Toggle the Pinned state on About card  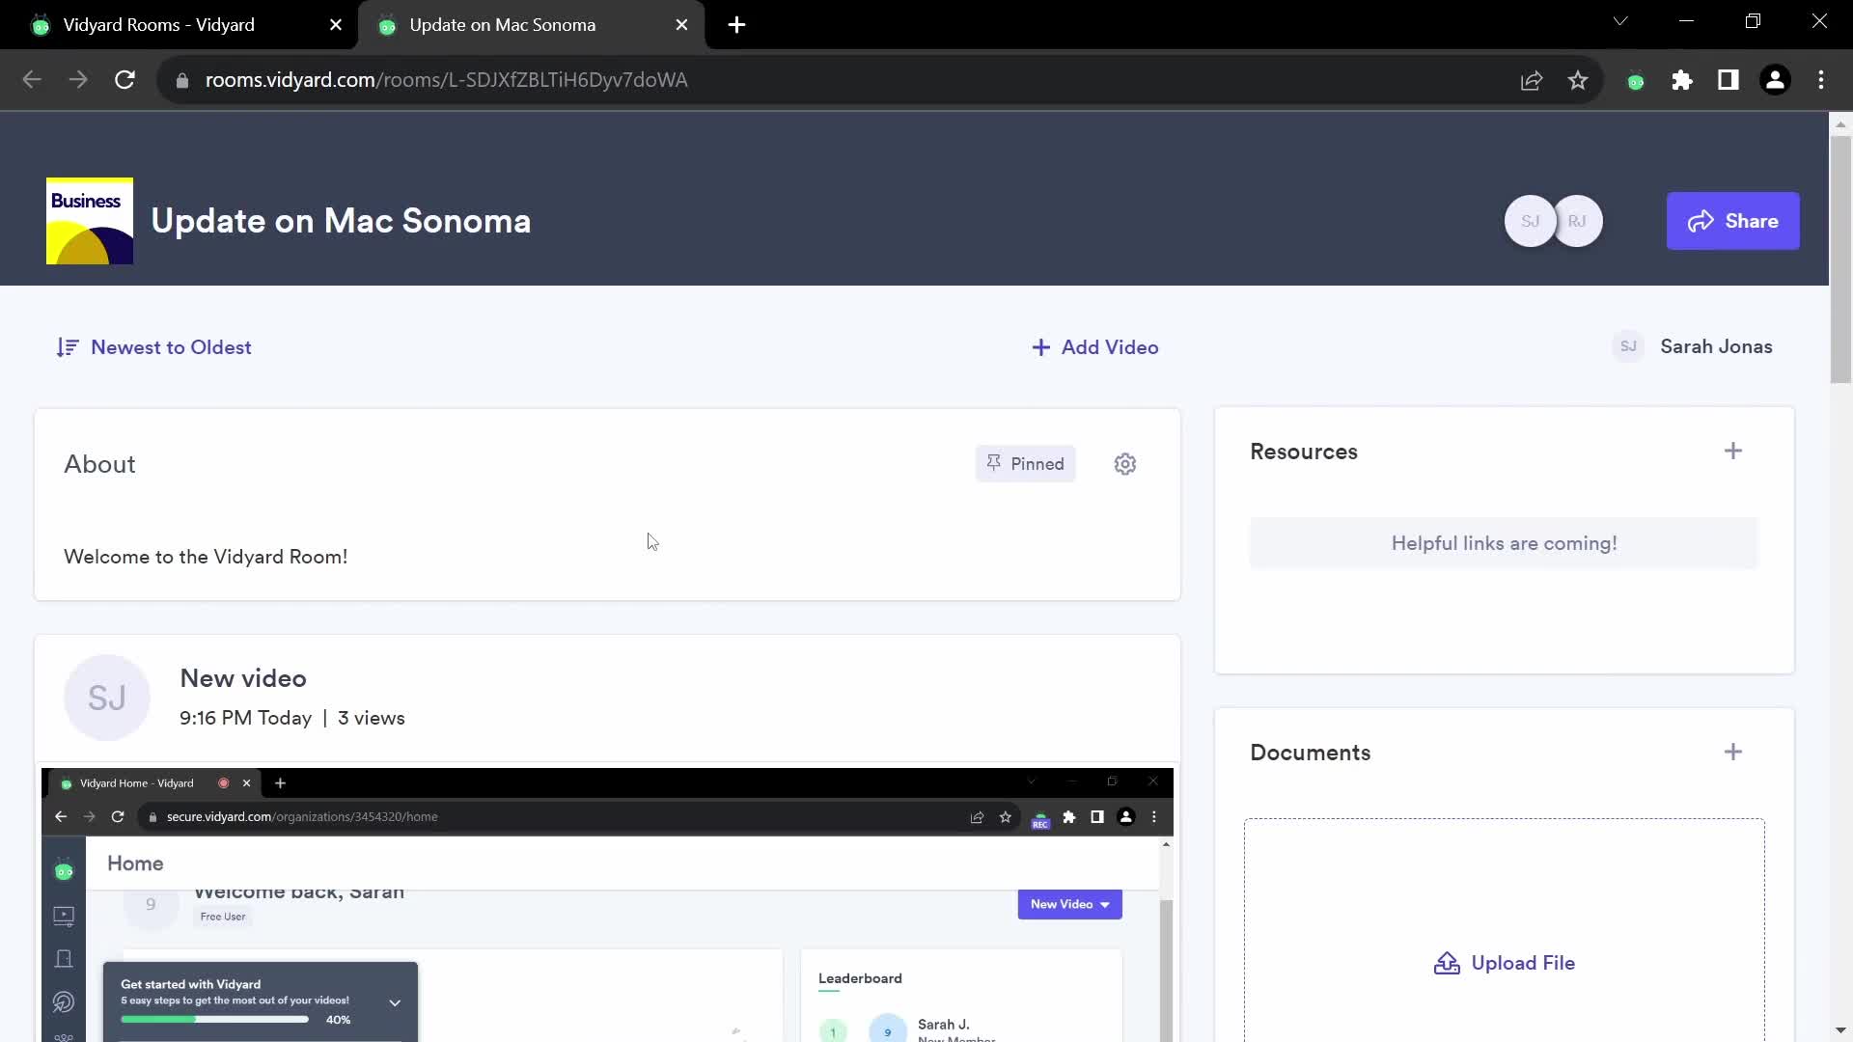[1027, 463]
